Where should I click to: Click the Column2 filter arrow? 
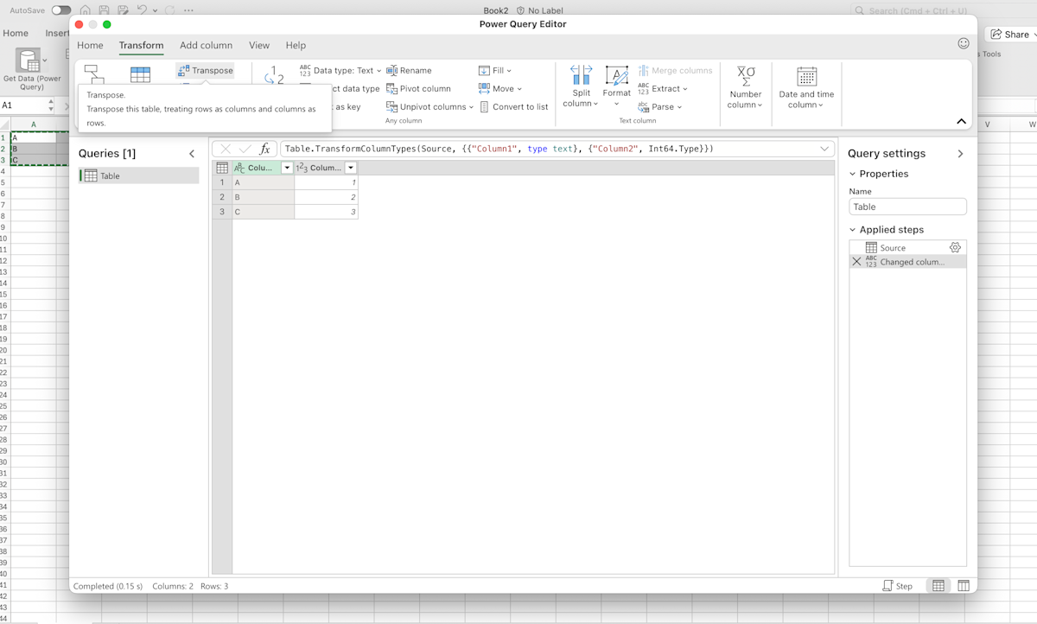tap(351, 167)
